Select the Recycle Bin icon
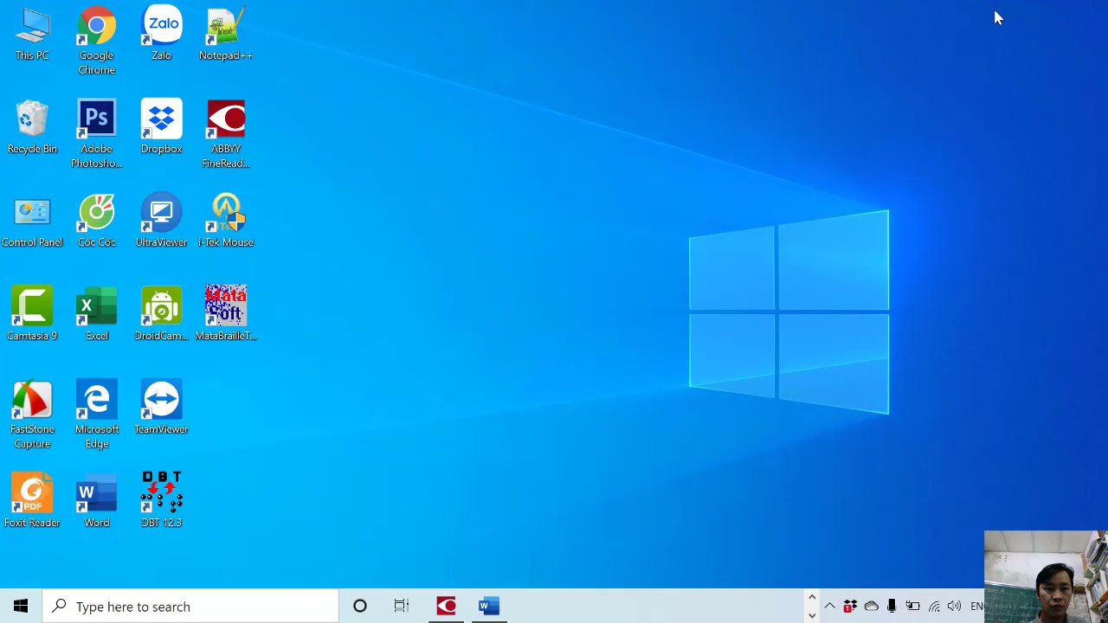 pyautogui.click(x=32, y=128)
